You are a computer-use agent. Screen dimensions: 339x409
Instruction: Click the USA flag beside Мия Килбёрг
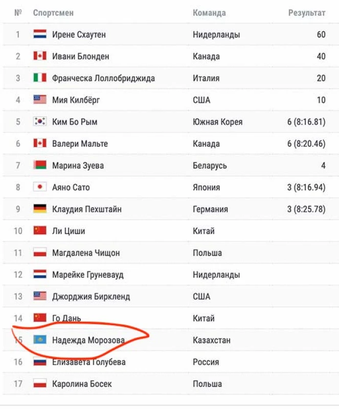click(x=40, y=100)
